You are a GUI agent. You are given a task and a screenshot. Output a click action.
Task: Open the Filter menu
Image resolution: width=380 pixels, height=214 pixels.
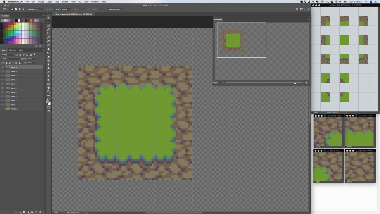click(x=73, y=2)
